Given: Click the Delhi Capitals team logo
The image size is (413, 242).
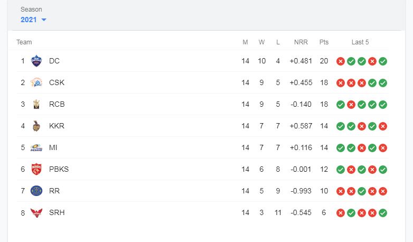Looking at the screenshot, I should point(36,61).
